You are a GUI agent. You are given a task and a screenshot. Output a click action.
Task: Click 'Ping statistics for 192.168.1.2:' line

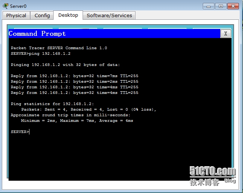click(52, 104)
